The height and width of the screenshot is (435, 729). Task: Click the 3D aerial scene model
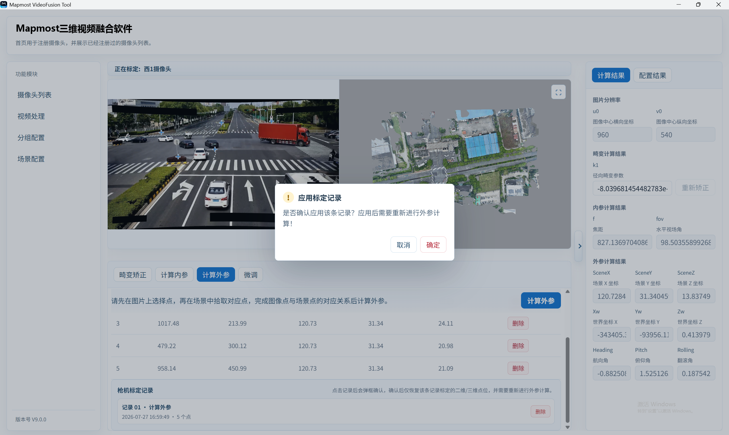pos(455,161)
